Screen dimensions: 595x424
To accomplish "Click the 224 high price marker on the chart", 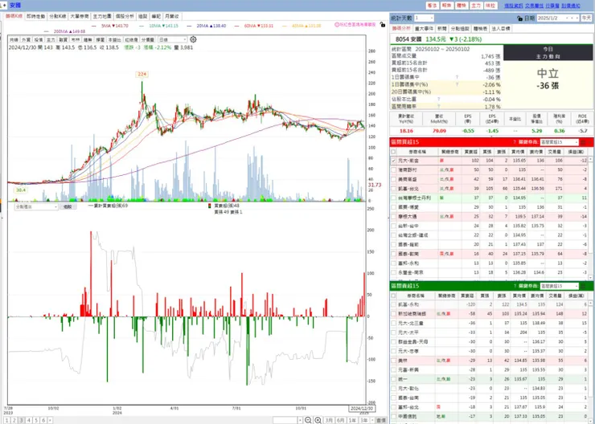I will tap(142, 74).
